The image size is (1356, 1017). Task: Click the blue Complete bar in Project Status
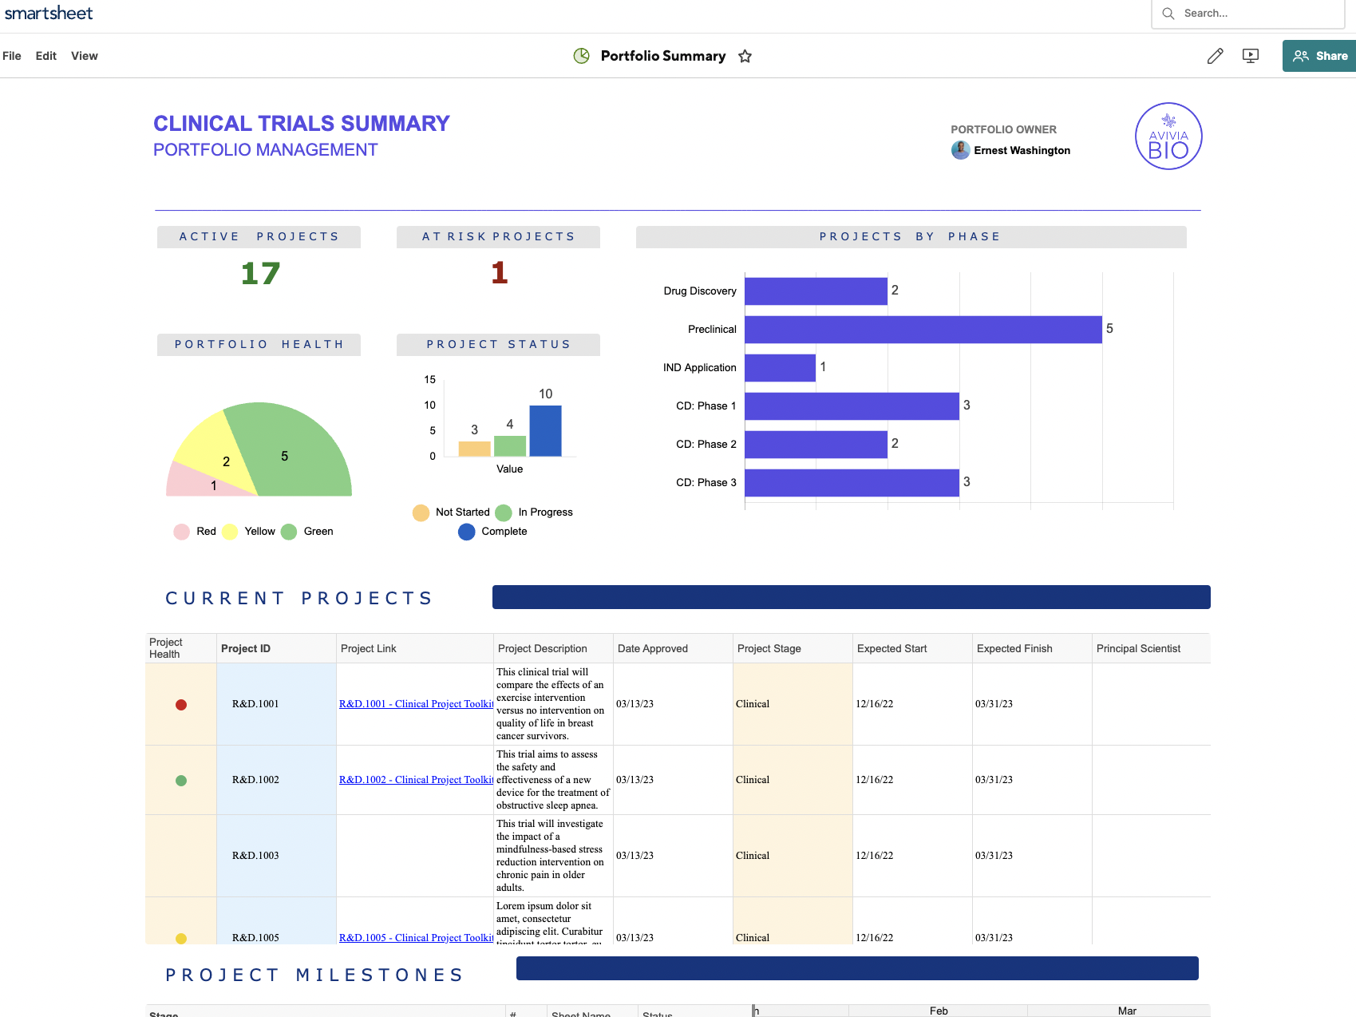[x=545, y=431]
